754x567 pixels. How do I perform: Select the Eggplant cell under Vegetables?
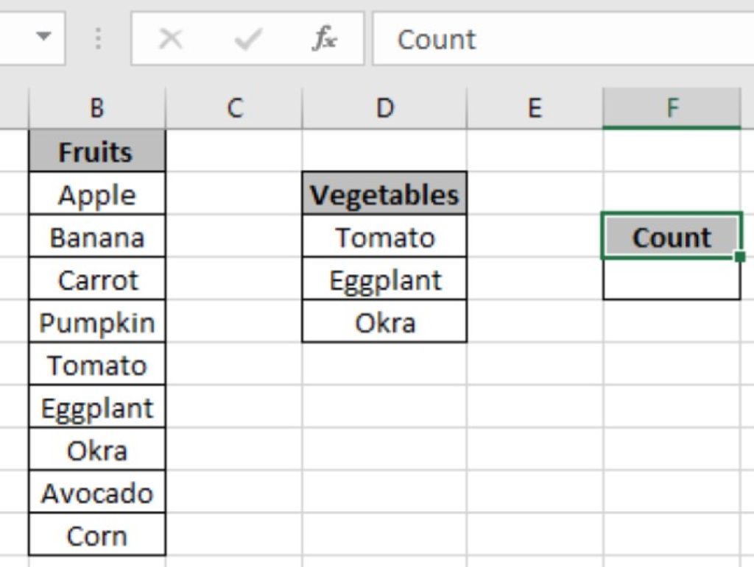tap(384, 279)
